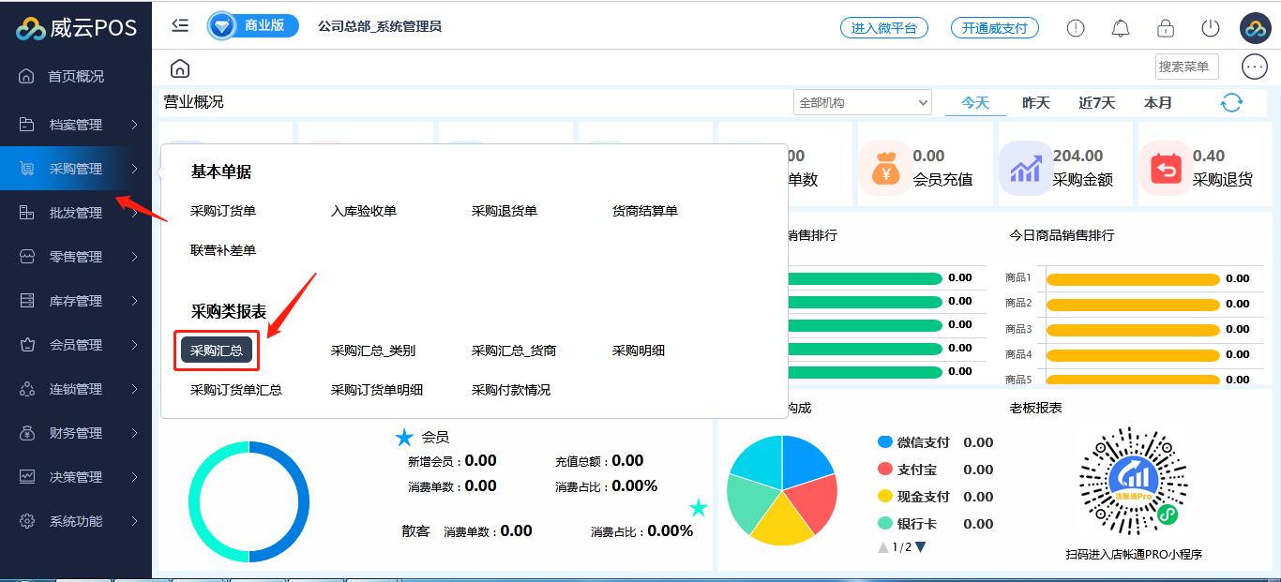Screen dimensions: 1281x582
Task: Collapse the sidebar with the hamburger icon
Action: point(180,26)
